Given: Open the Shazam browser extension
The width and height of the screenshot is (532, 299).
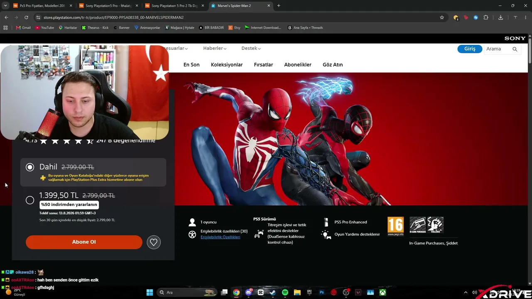Looking at the screenshot, I should [476, 17].
